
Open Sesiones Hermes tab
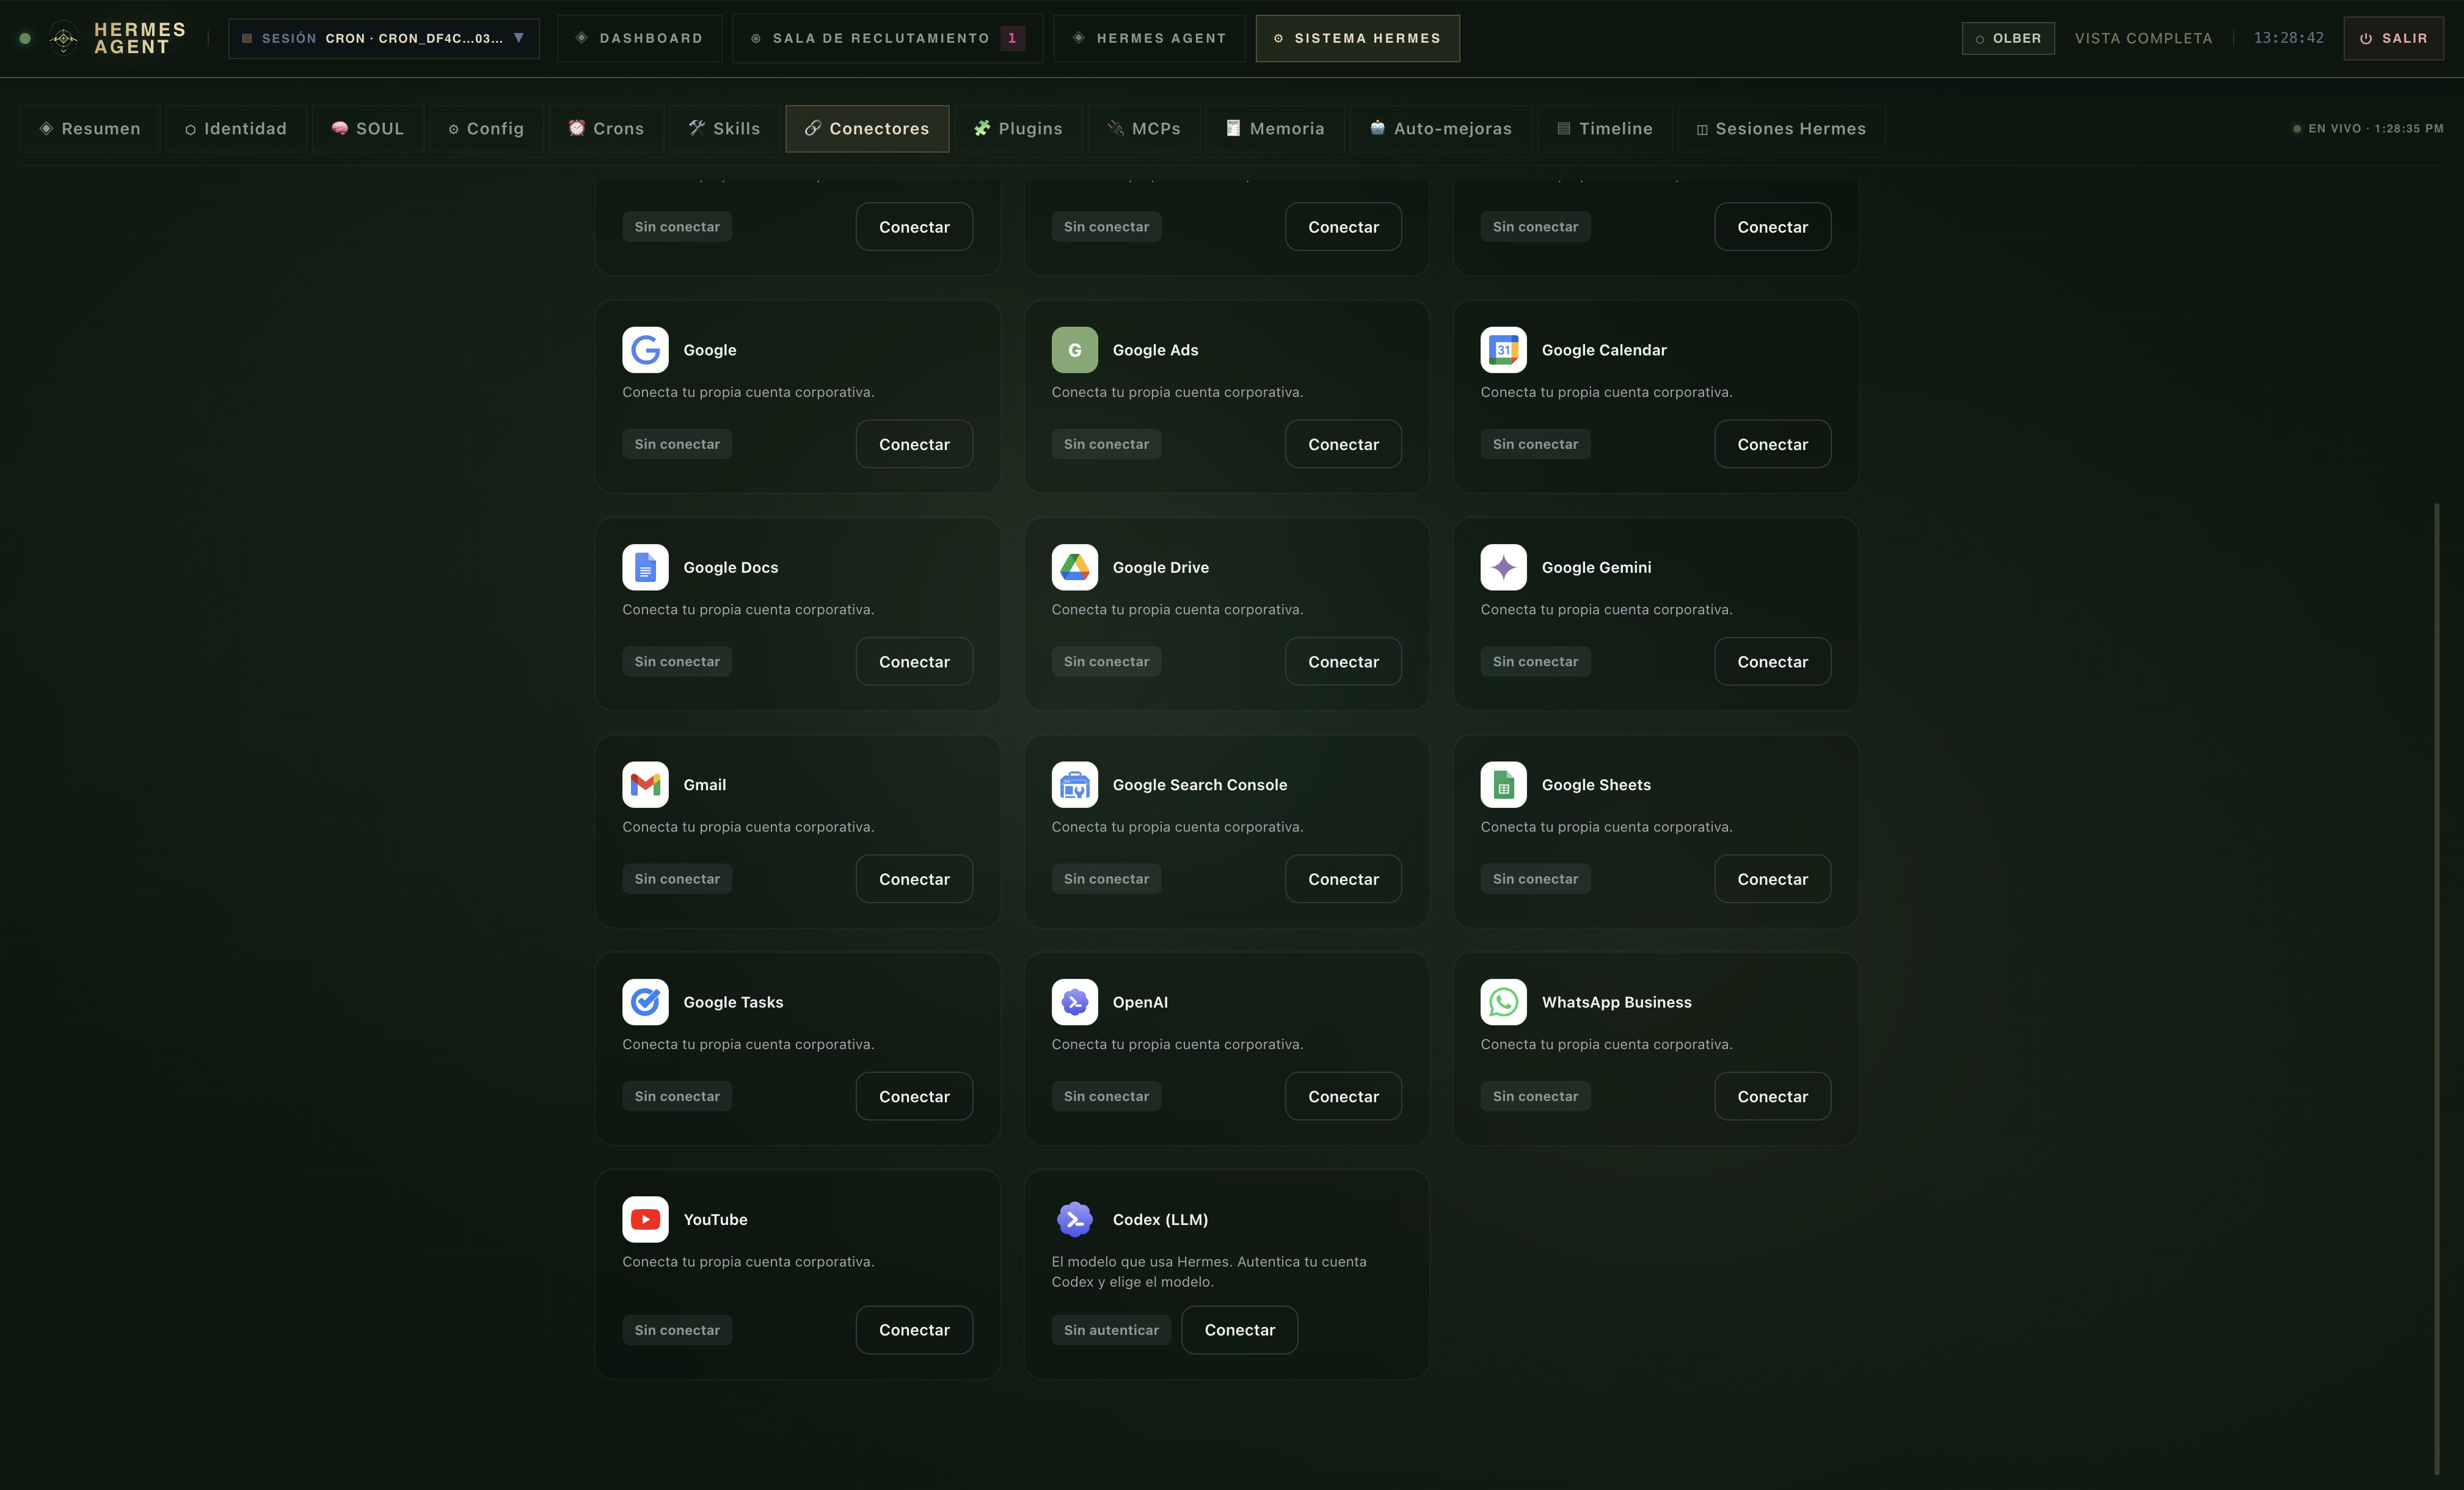coord(1782,128)
